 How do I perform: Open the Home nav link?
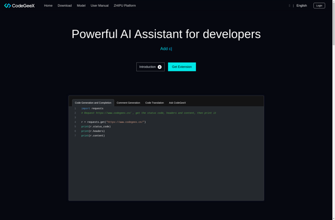click(48, 6)
